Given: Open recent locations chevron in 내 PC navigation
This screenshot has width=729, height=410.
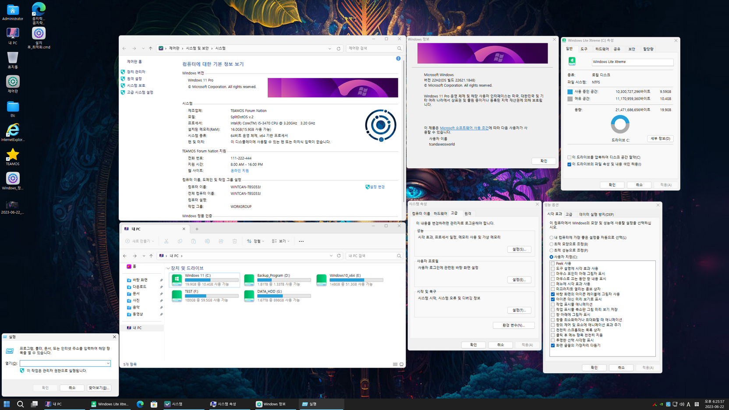Looking at the screenshot, I should (144, 256).
